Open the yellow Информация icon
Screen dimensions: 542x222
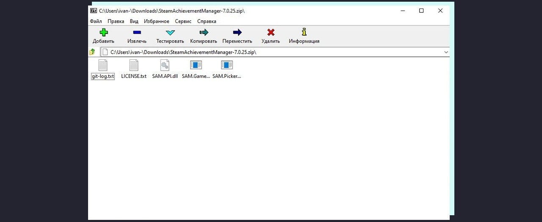(x=304, y=32)
